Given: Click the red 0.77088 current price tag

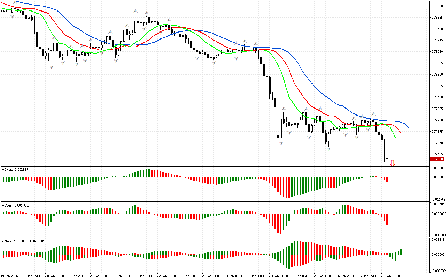Looking at the screenshot, I should click(437, 159).
